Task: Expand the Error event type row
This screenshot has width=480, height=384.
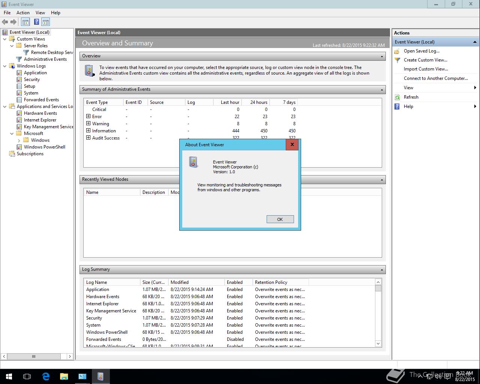Action: (x=88, y=116)
